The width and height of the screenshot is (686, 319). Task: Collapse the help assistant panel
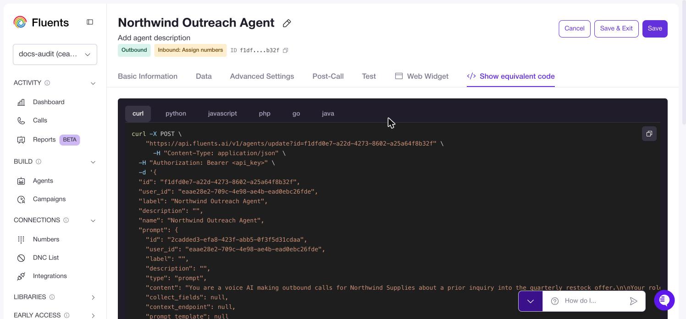(531, 301)
